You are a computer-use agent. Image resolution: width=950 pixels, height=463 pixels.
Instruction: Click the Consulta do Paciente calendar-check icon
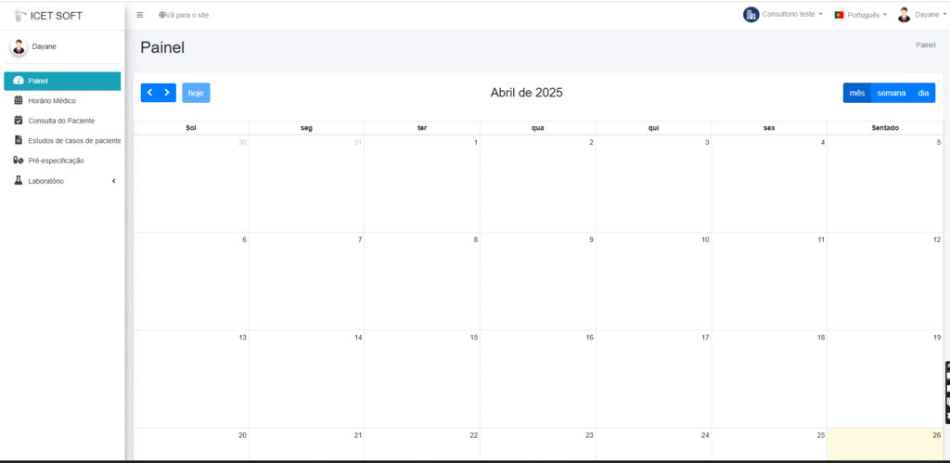click(x=19, y=120)
